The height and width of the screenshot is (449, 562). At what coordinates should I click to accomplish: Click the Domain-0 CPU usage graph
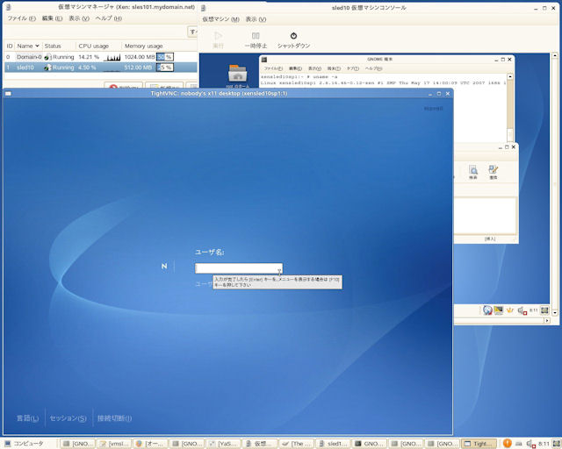[x=112, y=57]
